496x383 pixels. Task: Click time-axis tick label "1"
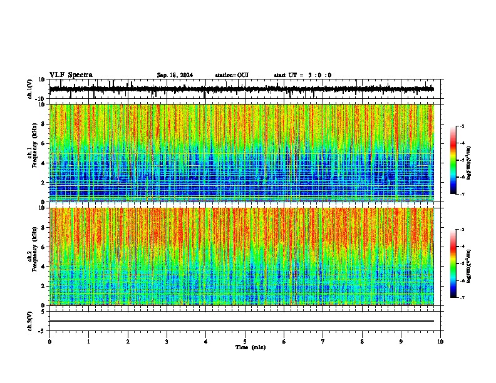click(88, 342)
